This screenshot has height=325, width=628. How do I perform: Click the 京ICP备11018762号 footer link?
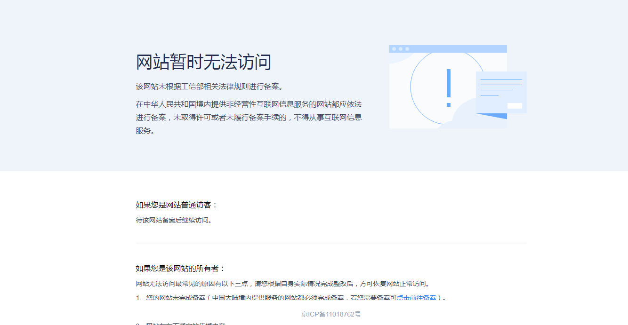click(331, 314)
